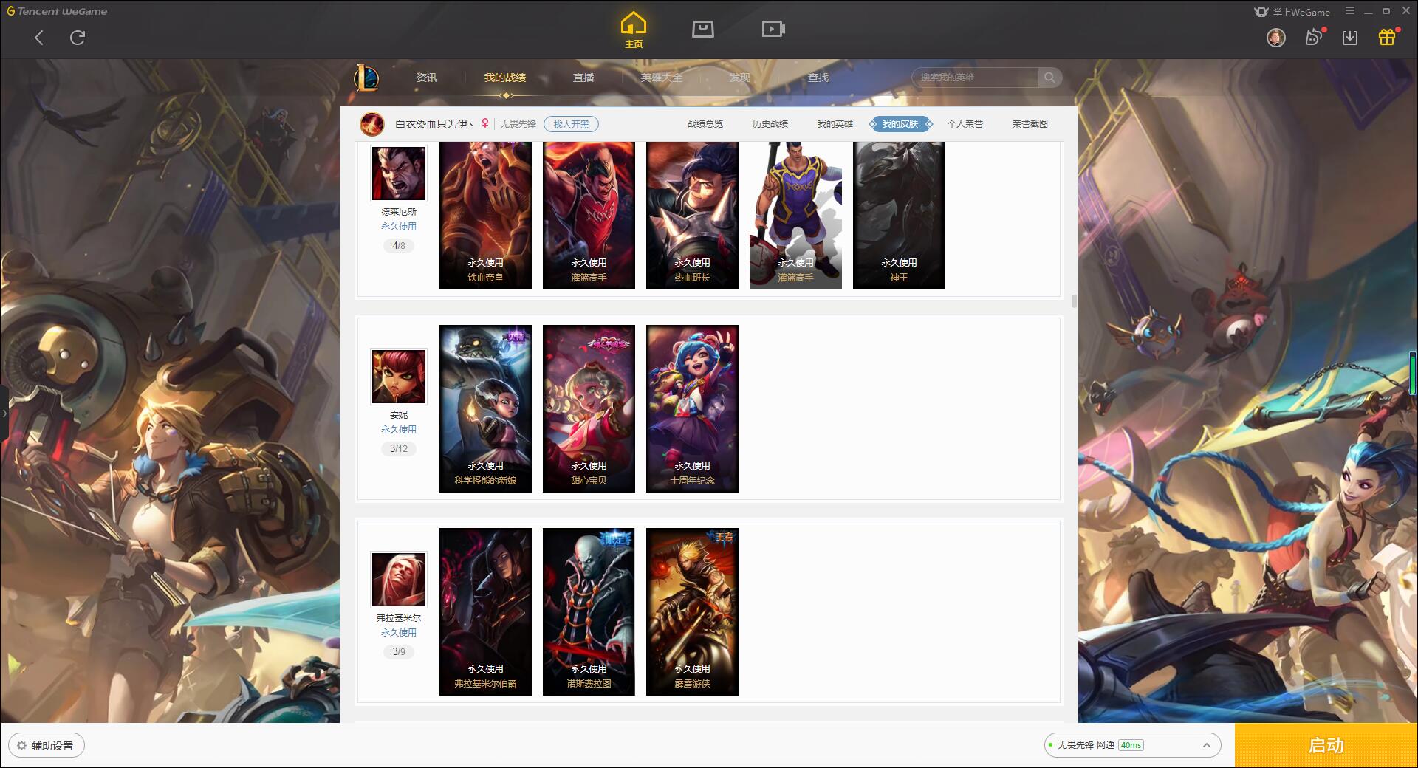Switch to 资讯 tab
The width and height of the screenshot is (1418, 768).
(x=427, y=78)
